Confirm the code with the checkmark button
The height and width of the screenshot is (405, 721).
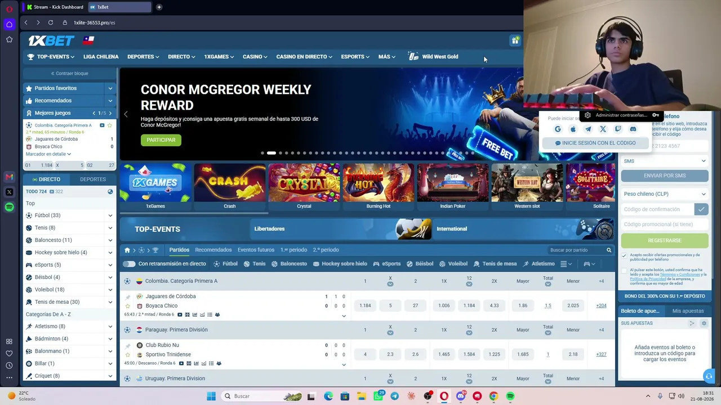coord(701,209)
